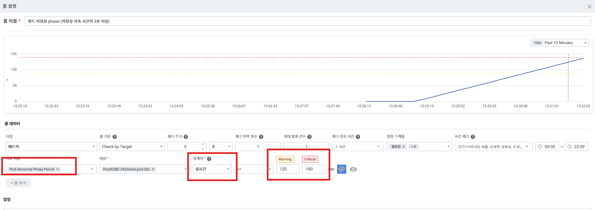Open the color palette picker button
This screenshot has height=210, width=595.
coord(342,169)
